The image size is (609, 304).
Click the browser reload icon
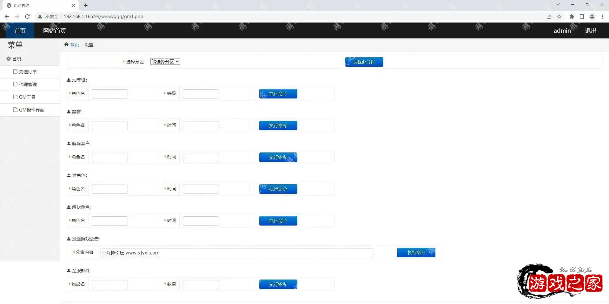[x=27, y=17]
